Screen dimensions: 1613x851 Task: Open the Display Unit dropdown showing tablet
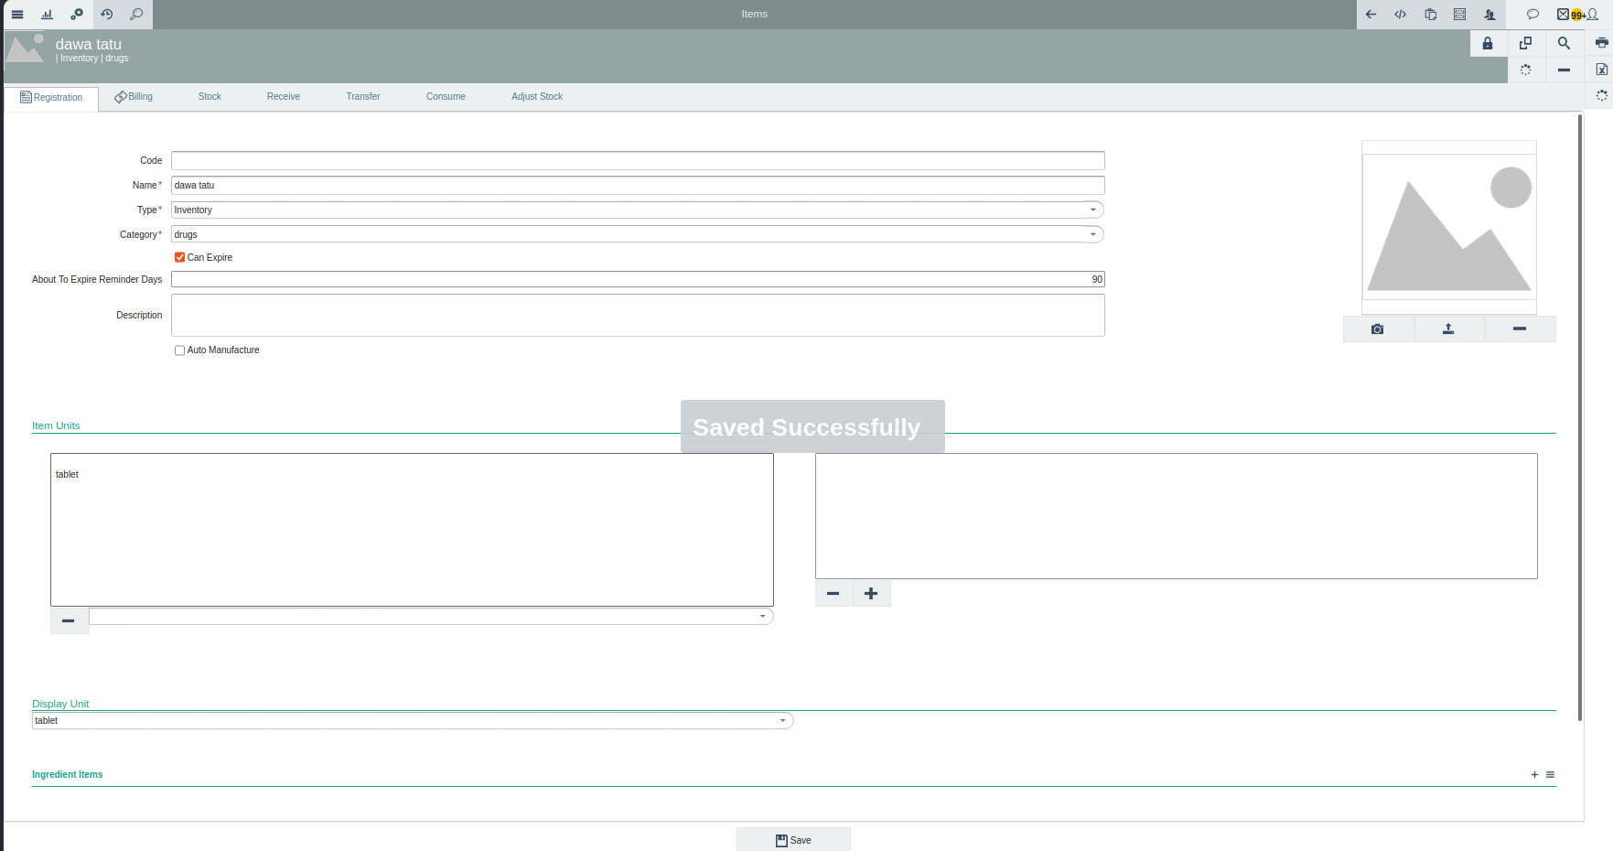[x=413, y=721]
